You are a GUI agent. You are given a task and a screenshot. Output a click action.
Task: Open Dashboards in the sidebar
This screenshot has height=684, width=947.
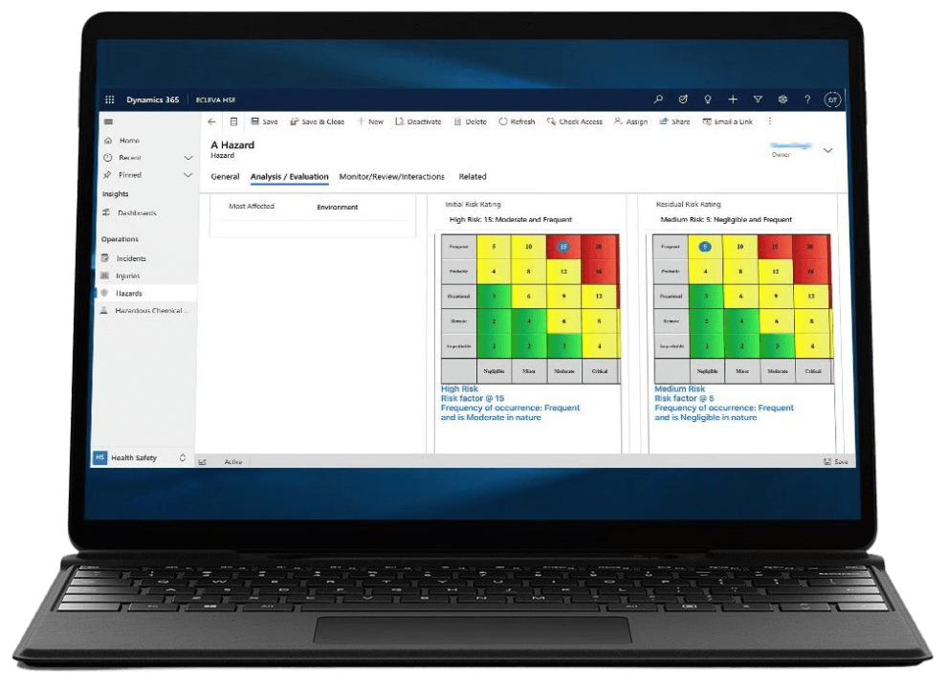[x=137, y=212]
